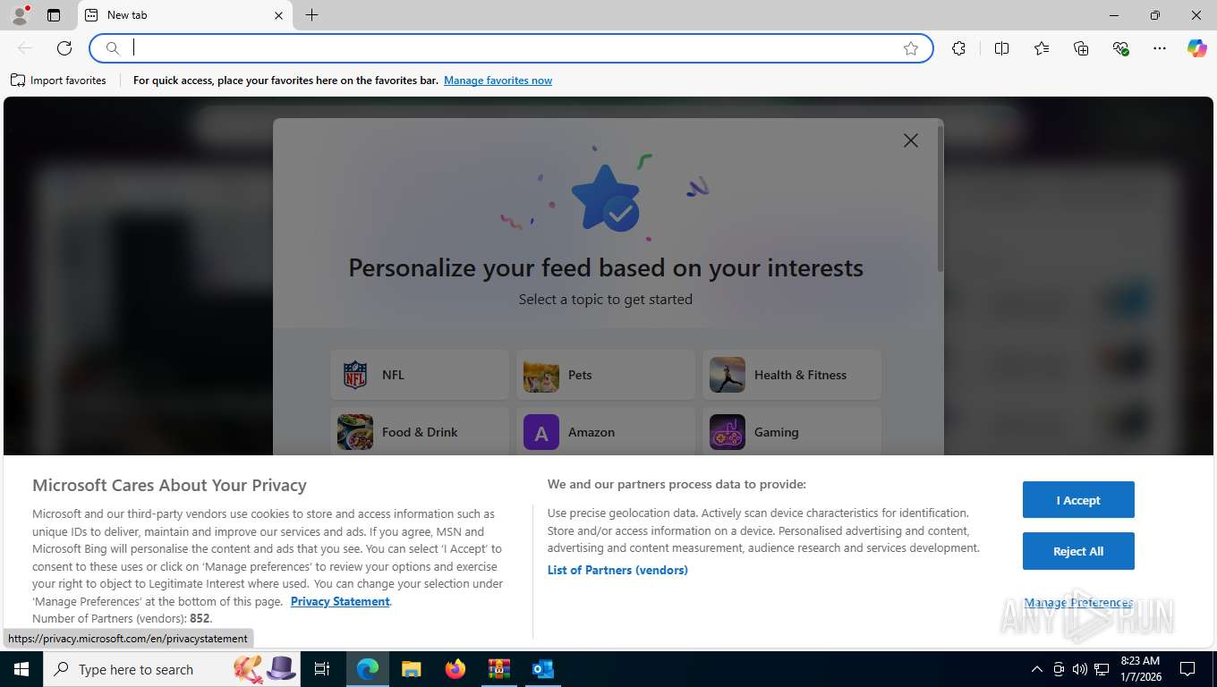Open the Extensions puzzle icon
This screenshot has width=1217, height=687.
(958, 48)
